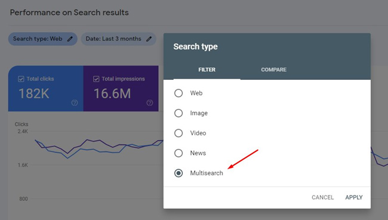Click the Search type dialog title
Image resolution: width=388 pixels, height=220 pixels.
(195, 47)
